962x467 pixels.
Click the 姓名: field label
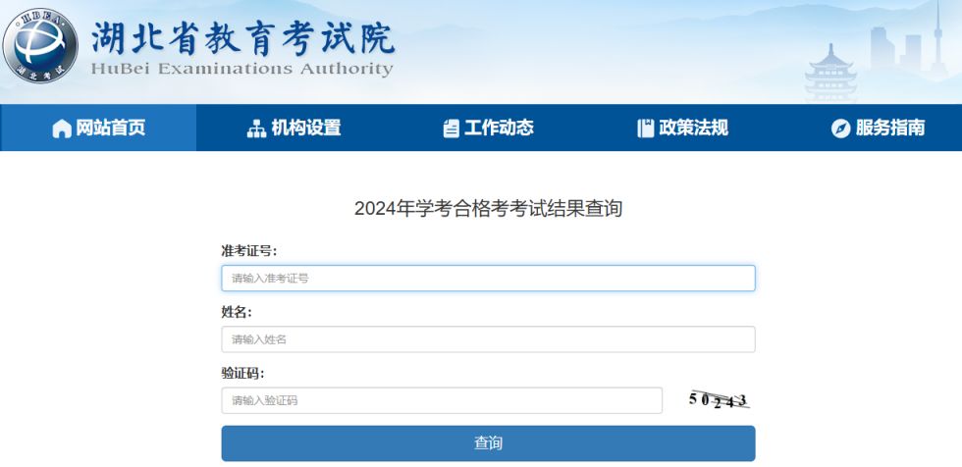[x=237, y=312]
